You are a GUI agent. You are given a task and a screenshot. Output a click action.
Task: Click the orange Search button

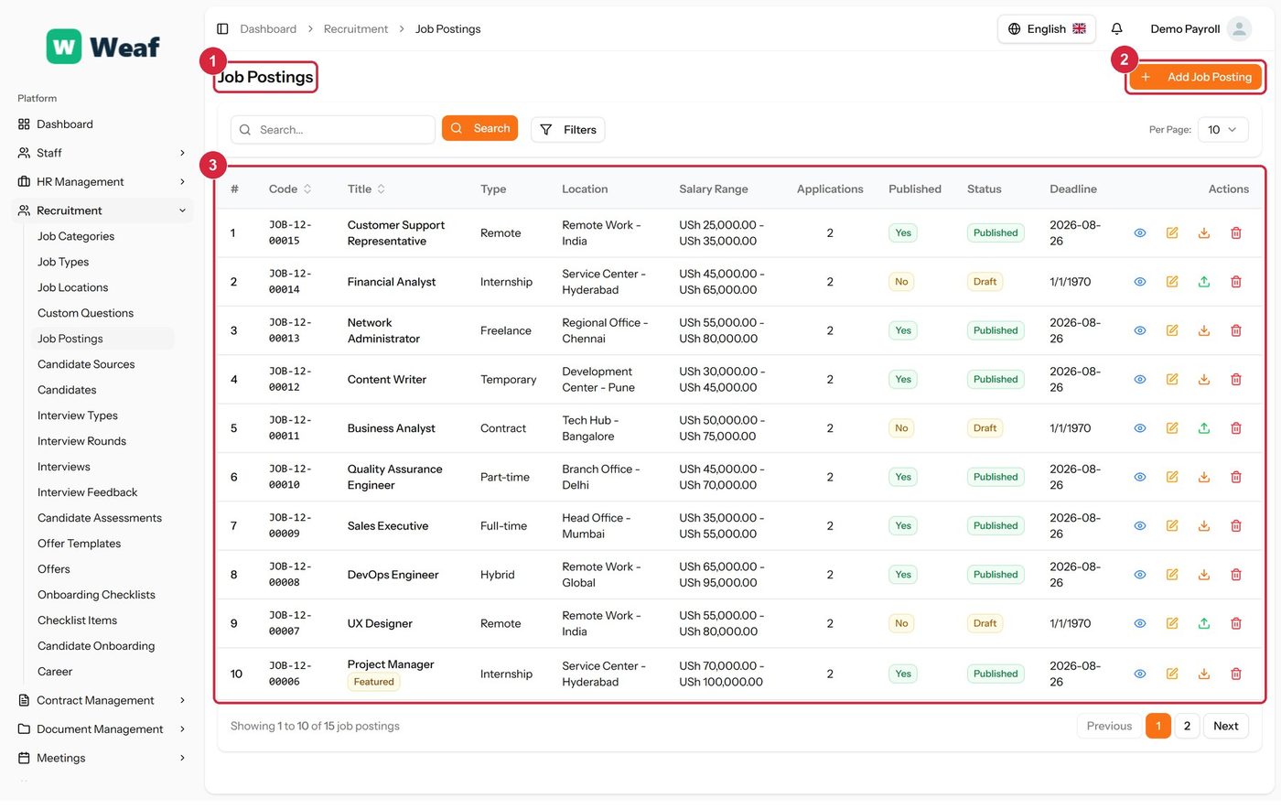pyautogui.click(x=479, y=128)
